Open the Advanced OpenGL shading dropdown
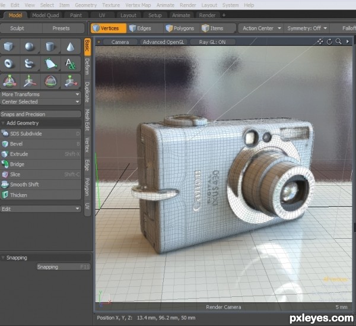The height and width of the screenshot is (326, 356). click(x=163, y=42)
